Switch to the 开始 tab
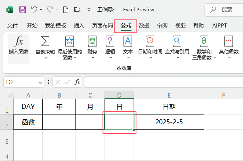The width and height of the screenshot is (243, 161). pyautogui.click(x=32, y=25)
